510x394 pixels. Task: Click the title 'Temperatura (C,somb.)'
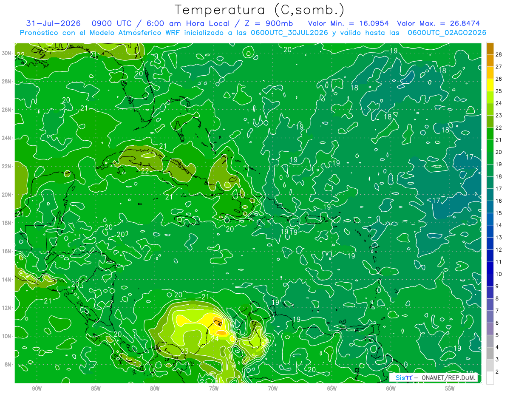(259, 10)
